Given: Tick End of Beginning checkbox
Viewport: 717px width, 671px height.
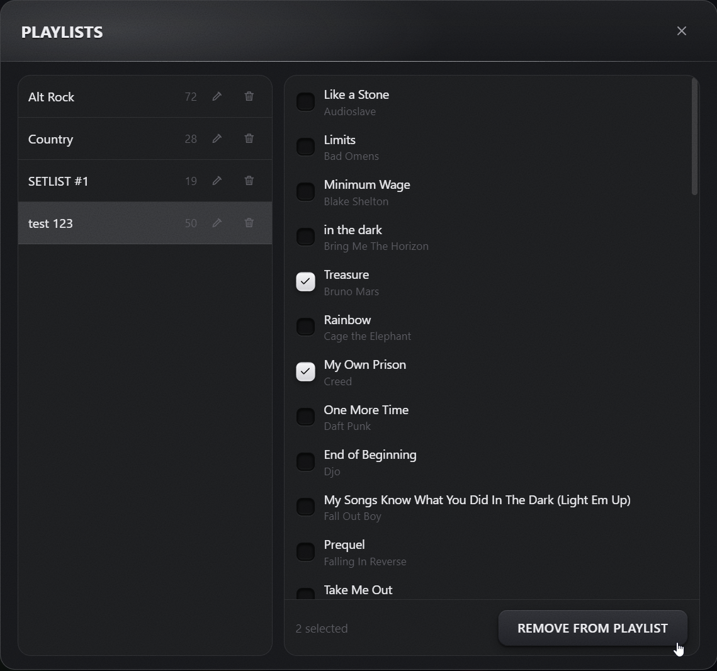Looking at the screenshot, I should point(305,461).
